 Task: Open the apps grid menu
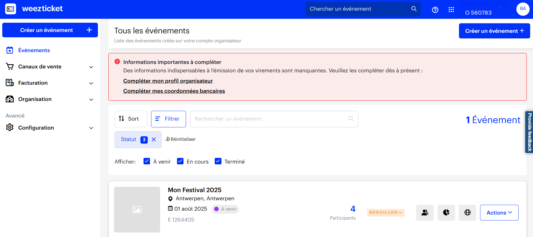[451, 10]
